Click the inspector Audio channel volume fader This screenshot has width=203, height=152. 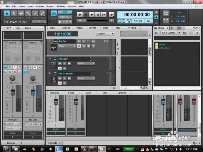click(x=13, y=93)
